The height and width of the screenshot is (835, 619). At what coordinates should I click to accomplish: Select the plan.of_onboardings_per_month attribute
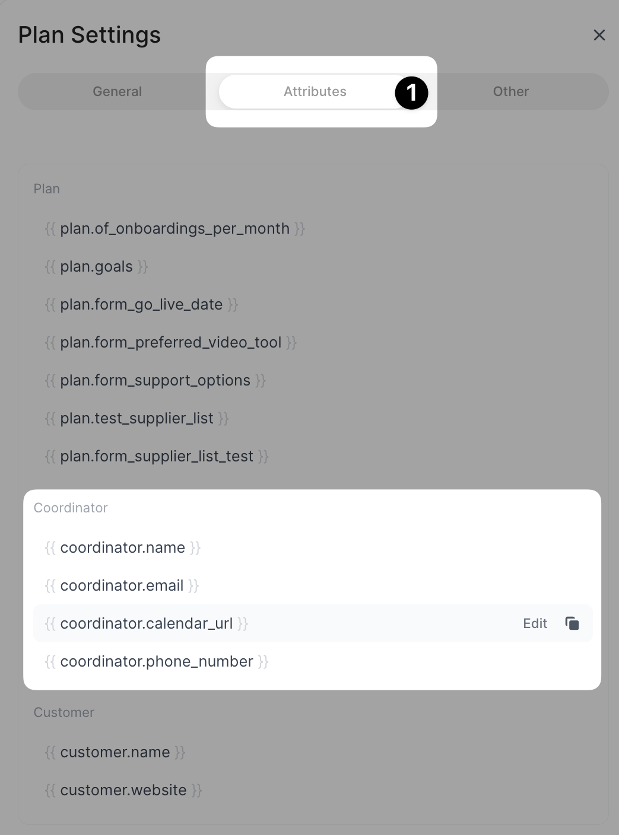tap(175, 228)
